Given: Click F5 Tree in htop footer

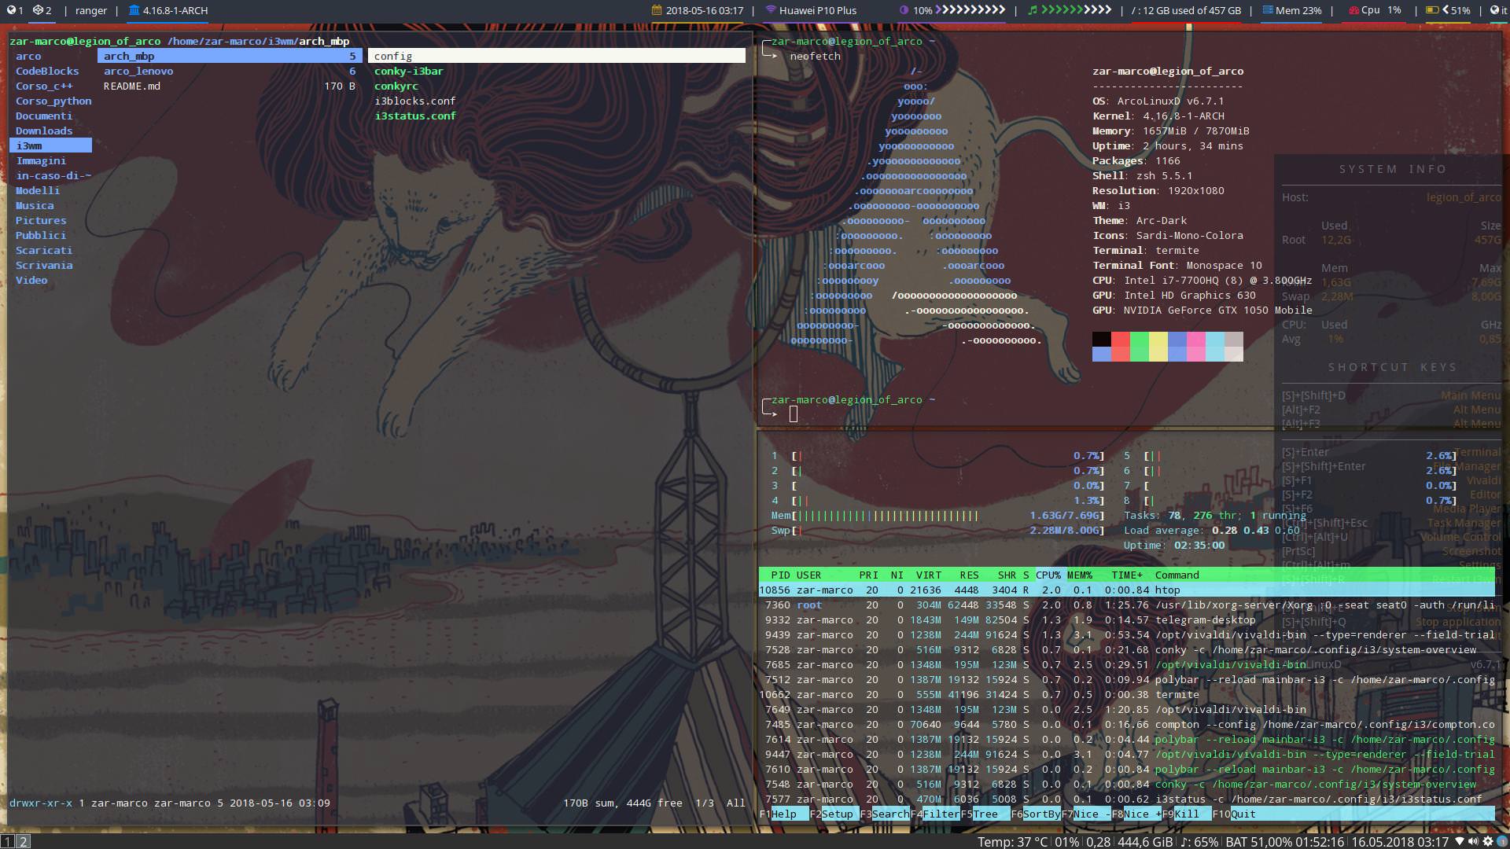Looking at the screenshot, I should click(985, 814).
